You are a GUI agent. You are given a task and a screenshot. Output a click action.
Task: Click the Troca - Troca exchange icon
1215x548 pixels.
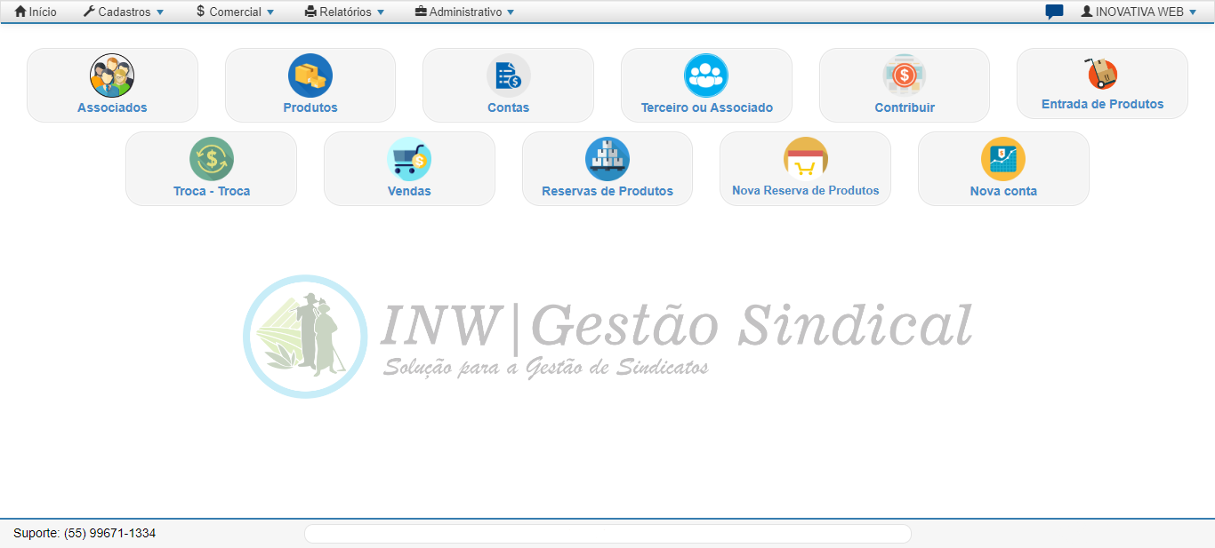pyautogui.click(x=212, y=159)
